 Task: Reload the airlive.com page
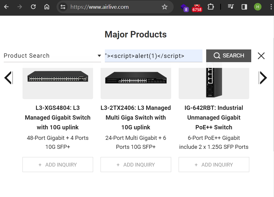pos(33,7)
